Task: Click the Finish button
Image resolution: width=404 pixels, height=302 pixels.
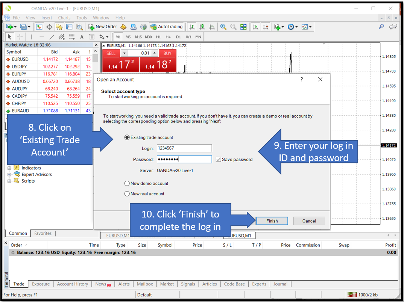Action: tap(272, 221)
